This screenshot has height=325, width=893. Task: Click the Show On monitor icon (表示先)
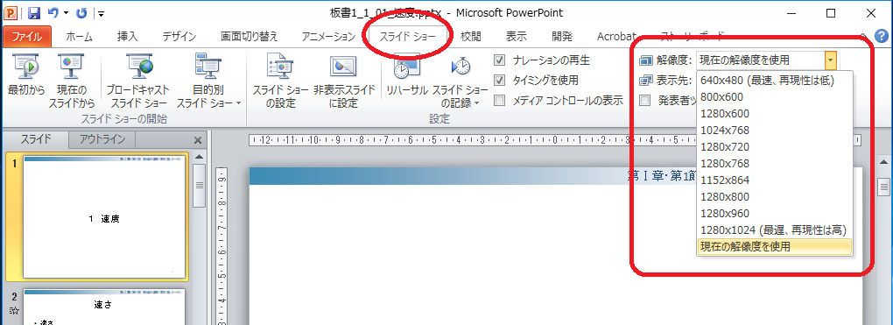[645, 80]
